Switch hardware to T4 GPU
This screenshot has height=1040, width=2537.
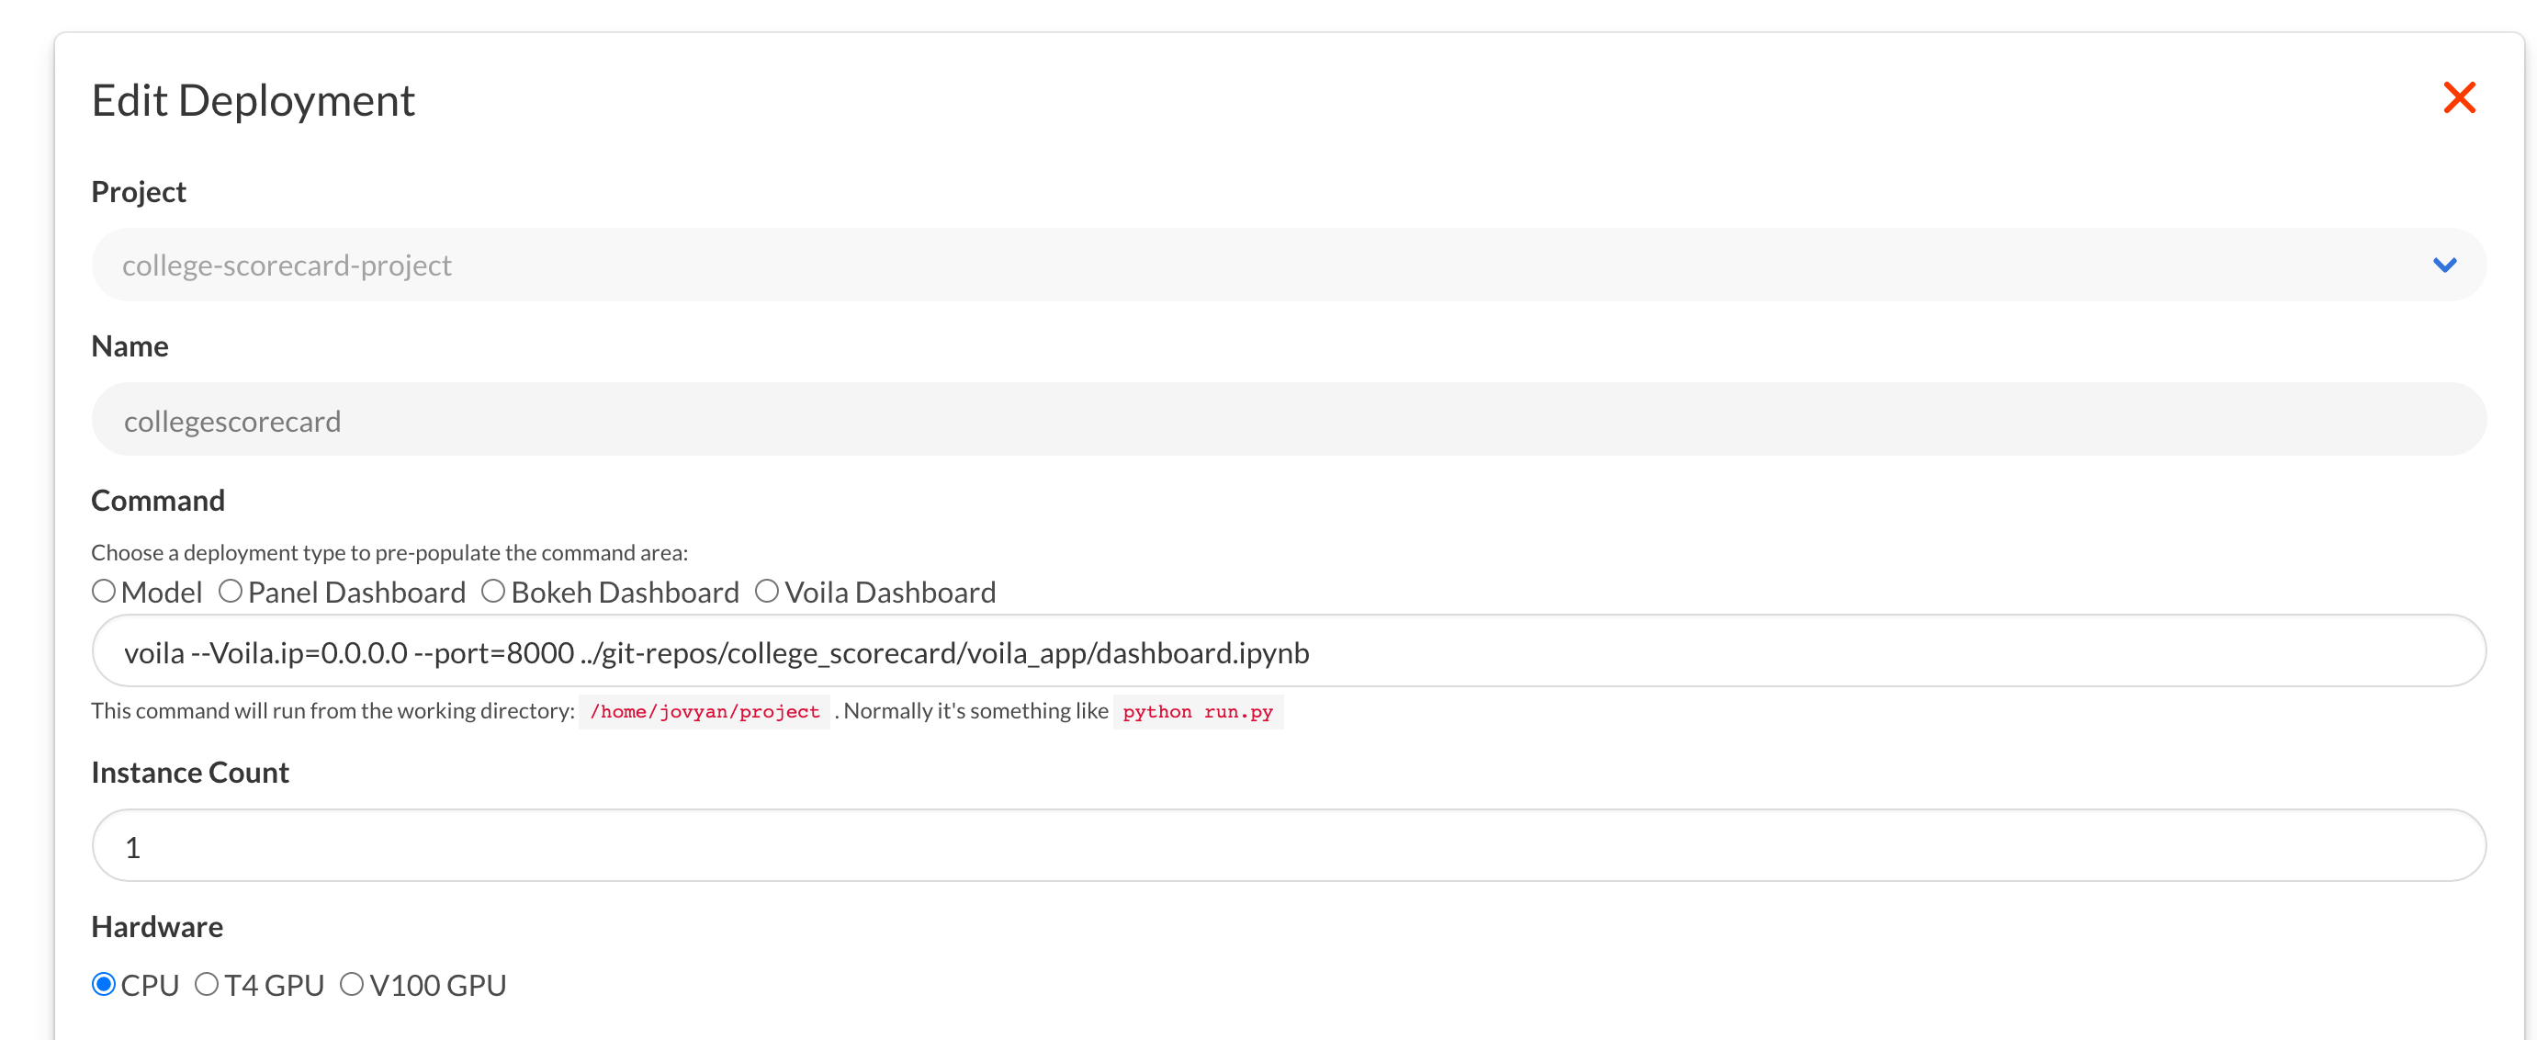click(x=207, y=984)
